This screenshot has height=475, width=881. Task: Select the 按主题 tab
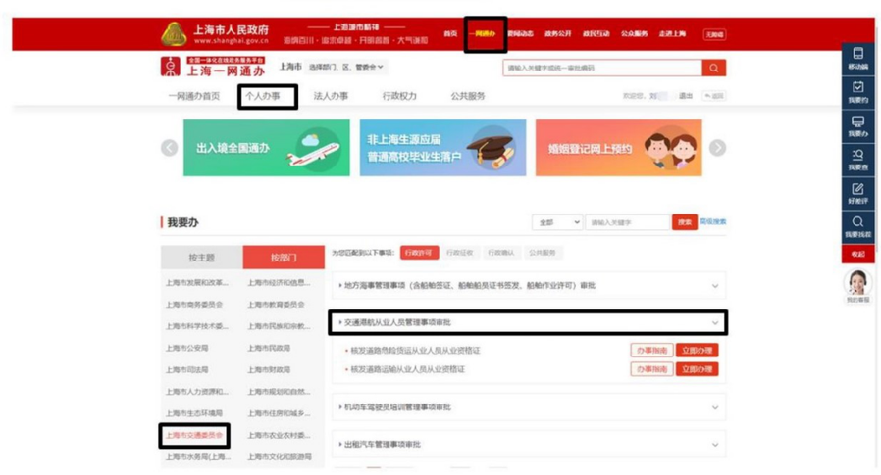coord(202,258)
